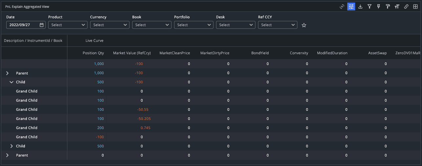Open the Portfolio dropdown

pos(194,25)
